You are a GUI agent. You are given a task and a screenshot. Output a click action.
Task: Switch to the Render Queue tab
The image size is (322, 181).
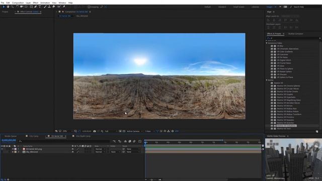coord(11,136)
